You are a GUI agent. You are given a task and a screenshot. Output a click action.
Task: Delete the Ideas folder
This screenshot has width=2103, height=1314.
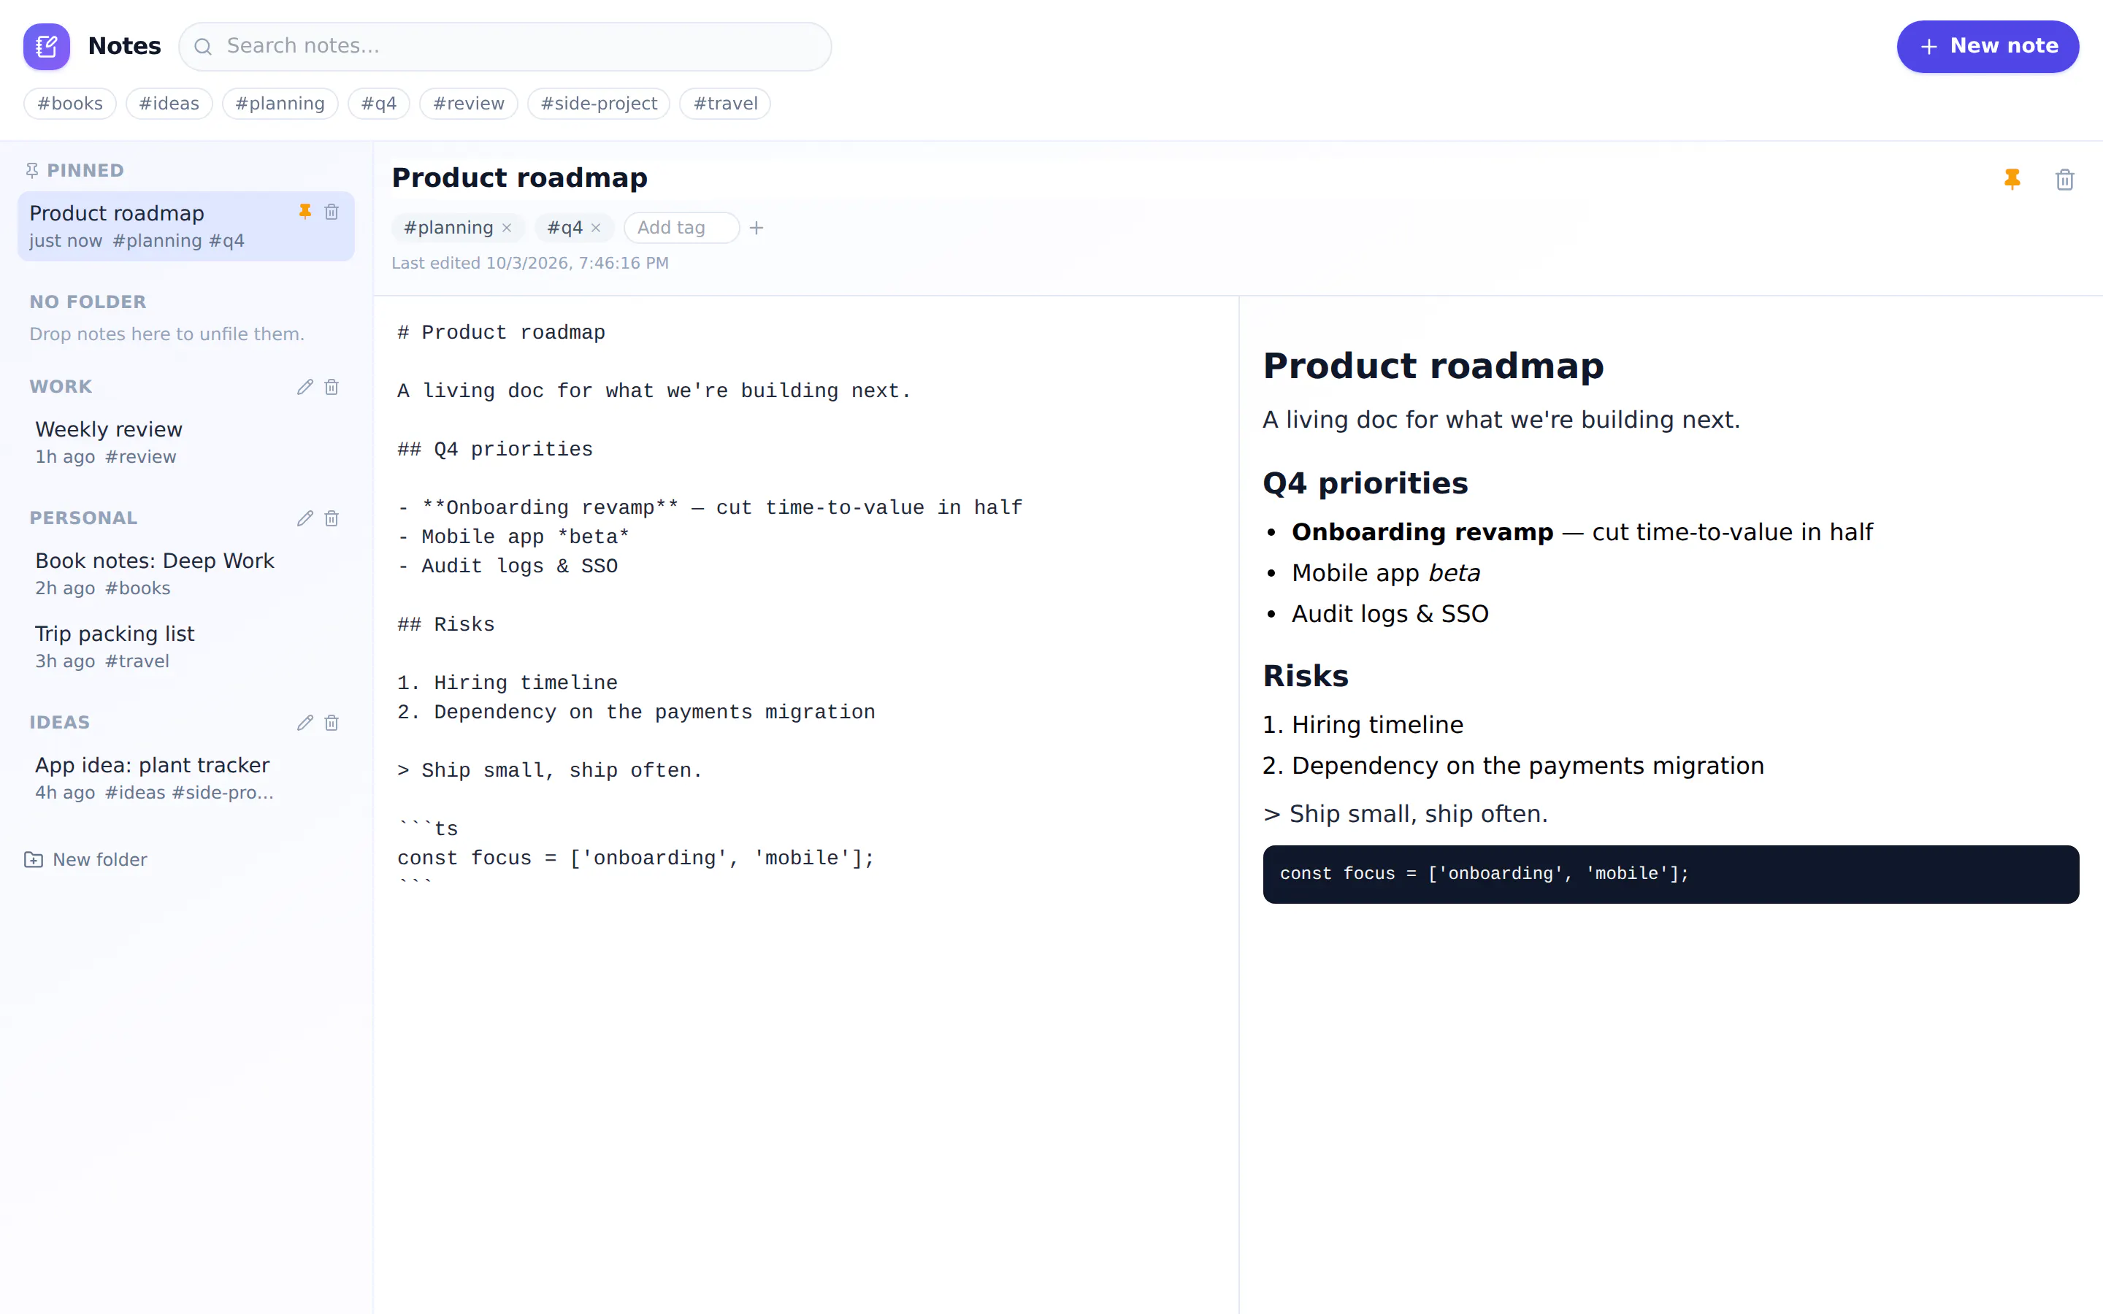(331, 722)
